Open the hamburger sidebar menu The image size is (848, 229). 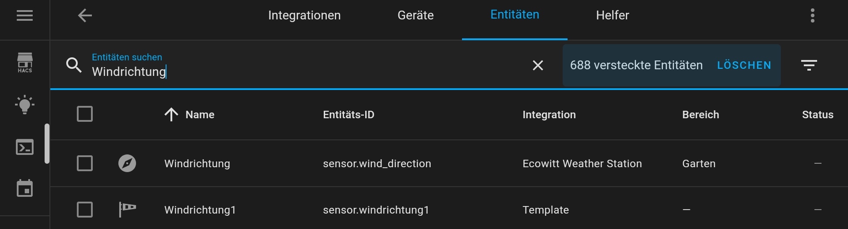click(25, 16)
